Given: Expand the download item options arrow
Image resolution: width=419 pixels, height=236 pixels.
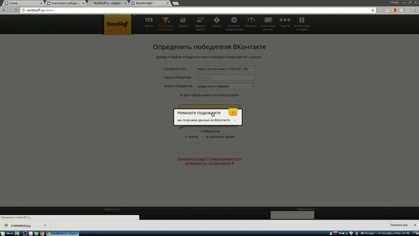Looking at the screenshot, I should coord(45,226).
